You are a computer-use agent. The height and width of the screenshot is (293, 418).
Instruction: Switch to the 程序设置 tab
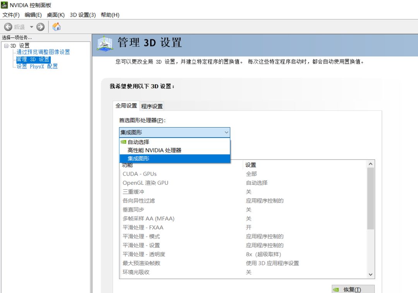(x=152, y=106)
